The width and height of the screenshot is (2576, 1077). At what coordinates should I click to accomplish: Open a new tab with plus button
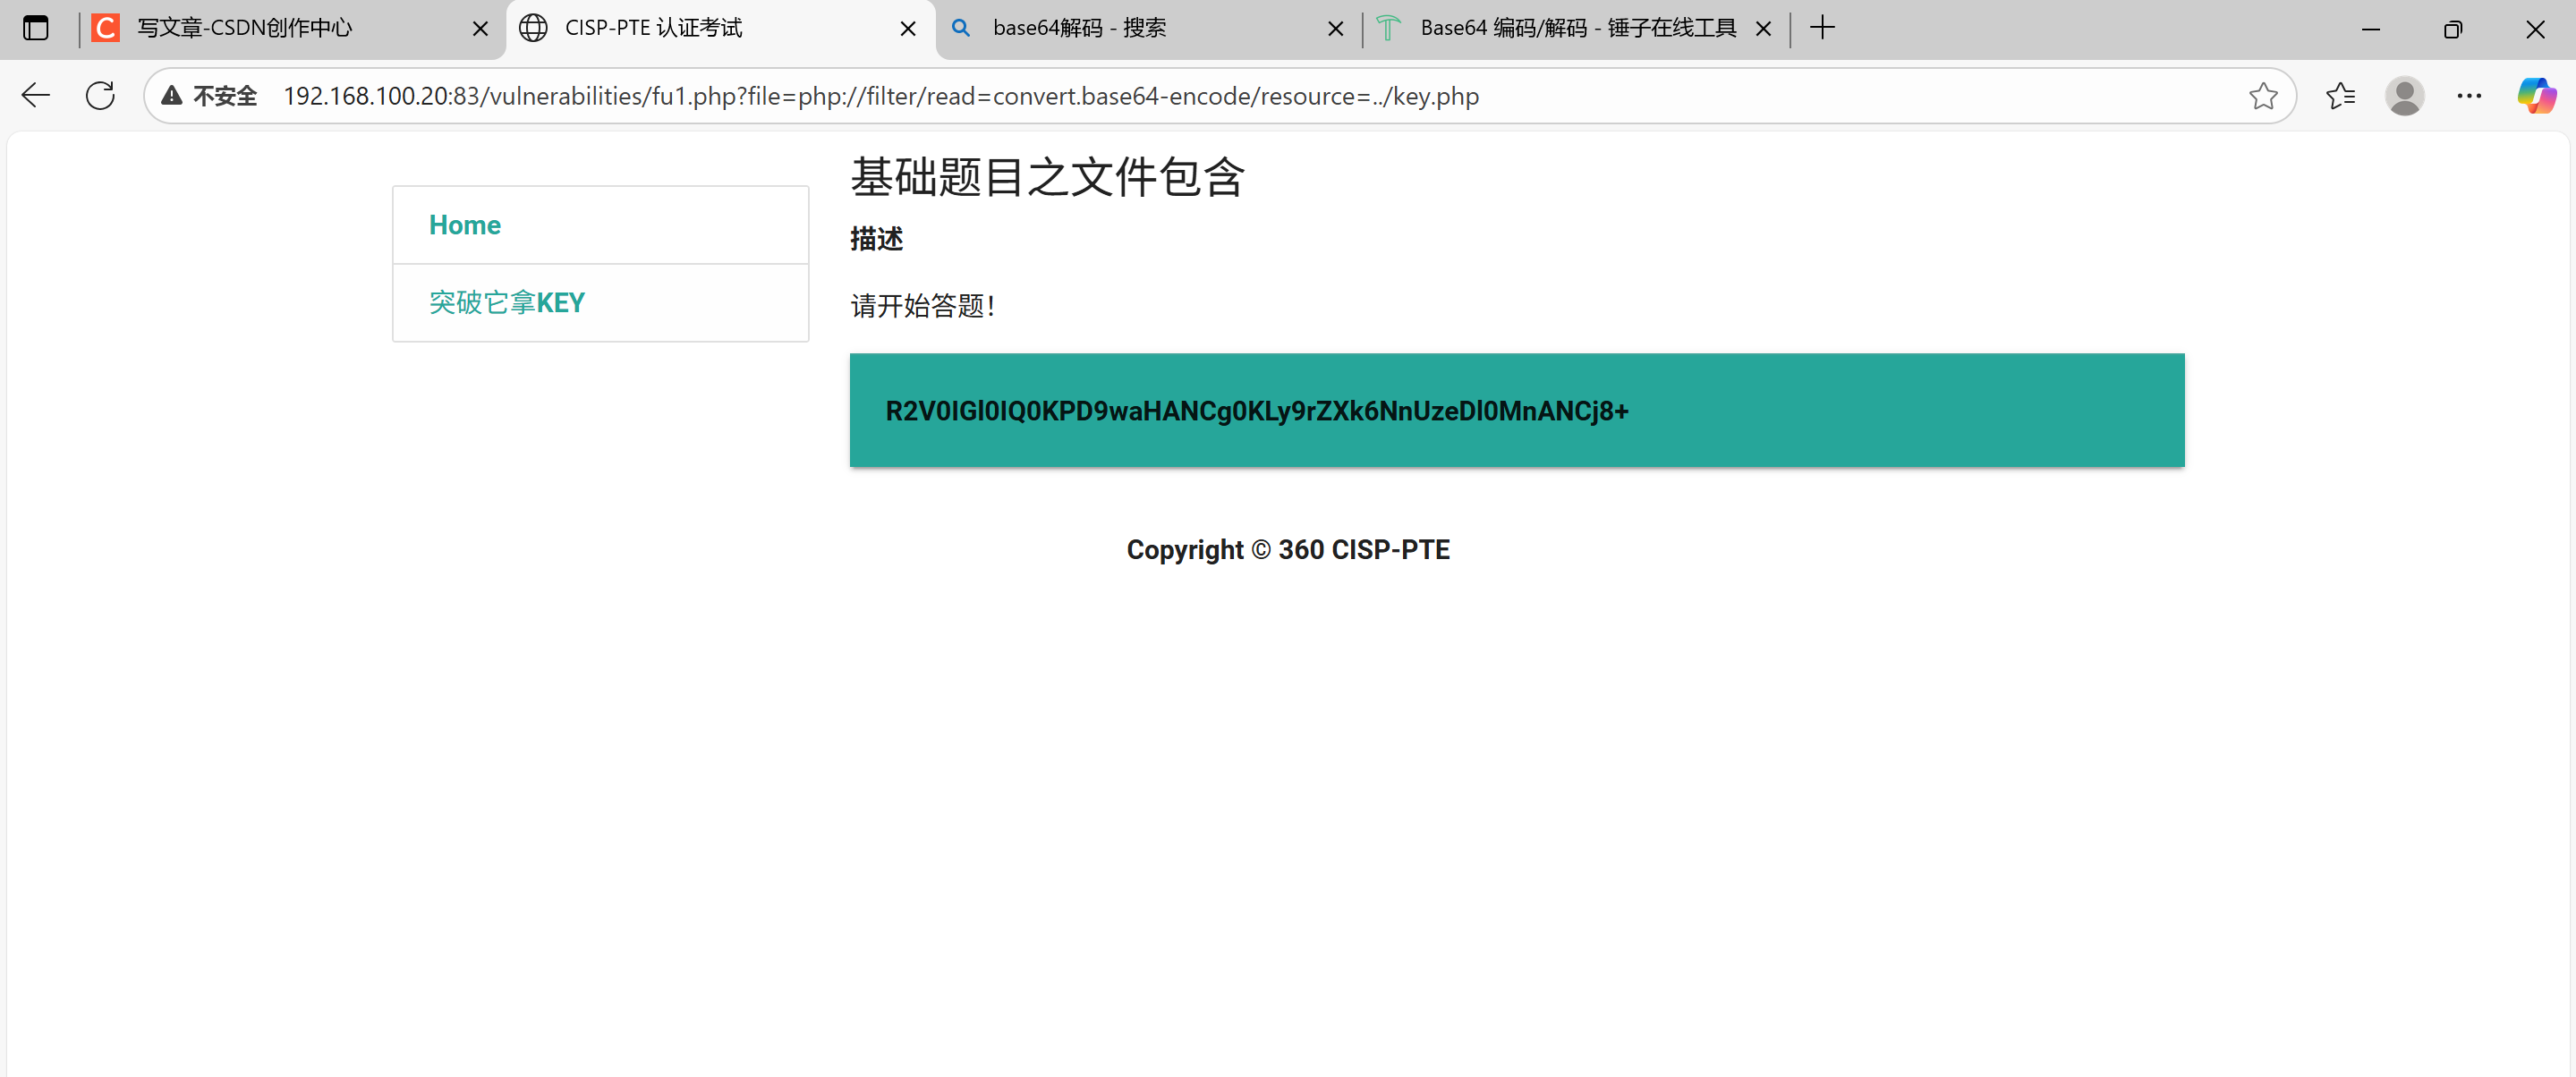coord(1822,28)
